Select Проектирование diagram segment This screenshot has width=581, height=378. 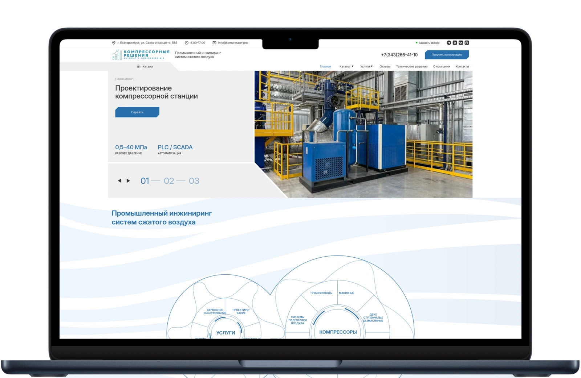point(241,311)
